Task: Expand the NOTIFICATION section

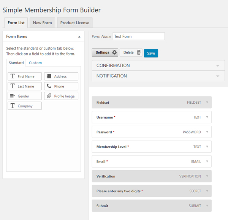Action: [218, 76]
